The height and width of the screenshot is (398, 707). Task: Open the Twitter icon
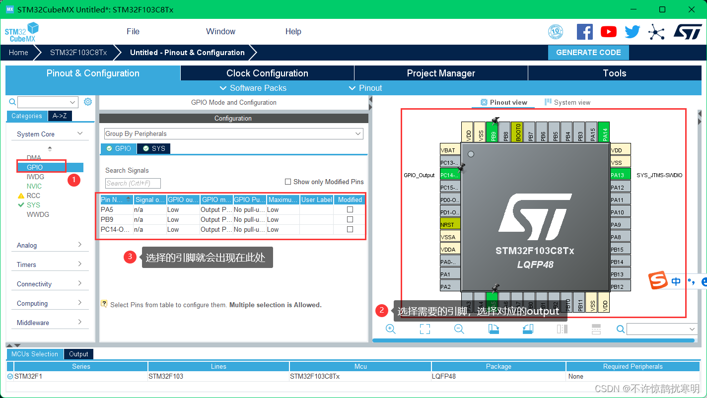tap(633, 32)
